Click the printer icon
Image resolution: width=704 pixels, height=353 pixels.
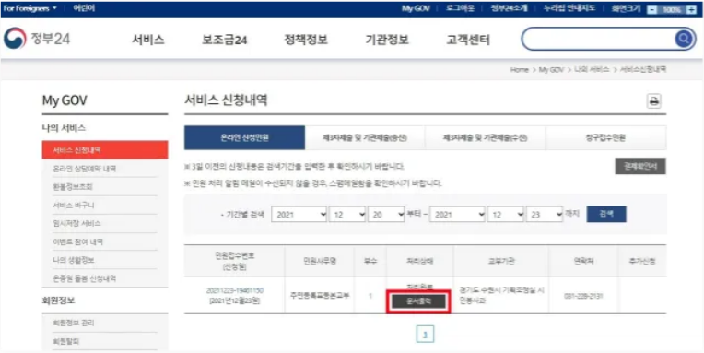(653, 101)
